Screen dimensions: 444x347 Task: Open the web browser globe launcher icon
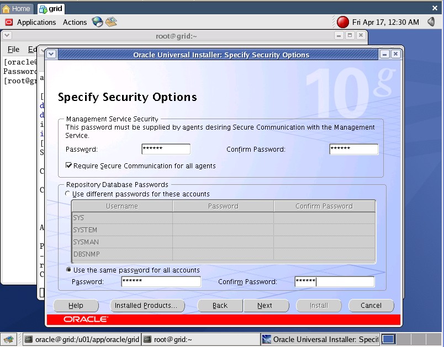98,22
